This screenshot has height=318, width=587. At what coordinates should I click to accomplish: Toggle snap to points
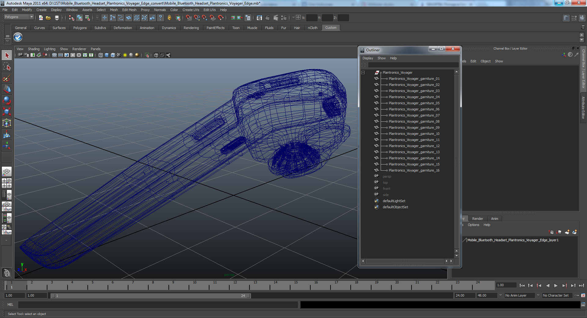pos(205,18)
